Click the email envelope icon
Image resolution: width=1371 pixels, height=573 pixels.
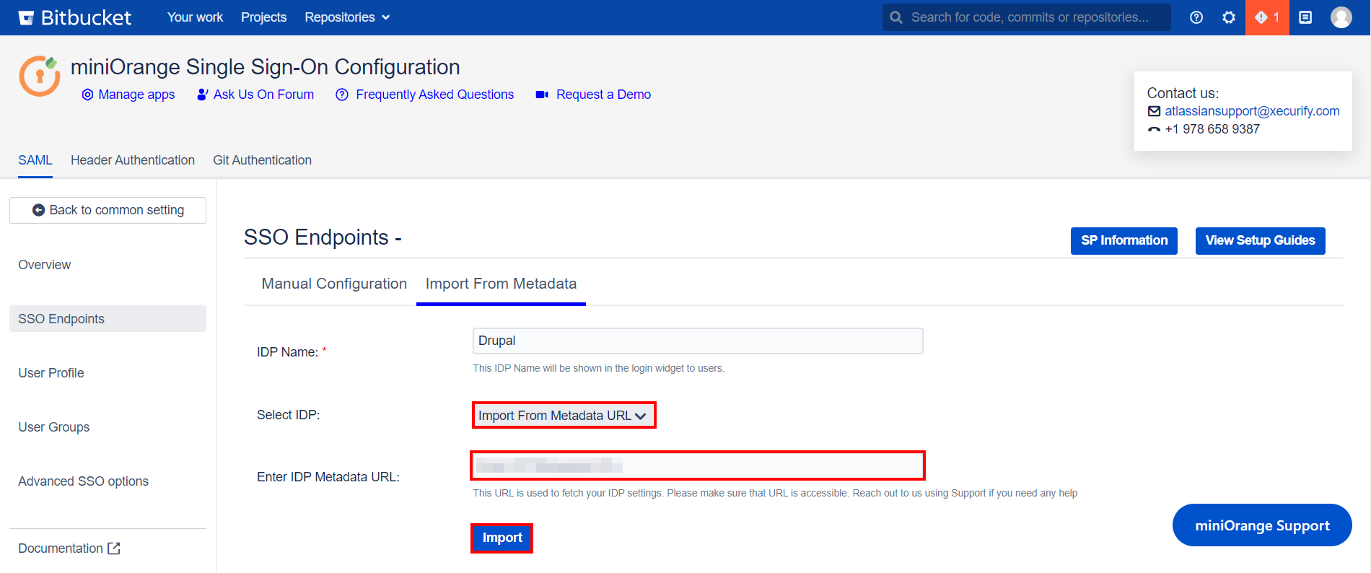[1155, 111]
